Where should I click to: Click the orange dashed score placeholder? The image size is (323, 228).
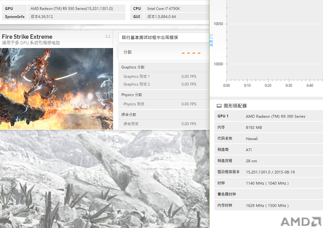[191, 53]
